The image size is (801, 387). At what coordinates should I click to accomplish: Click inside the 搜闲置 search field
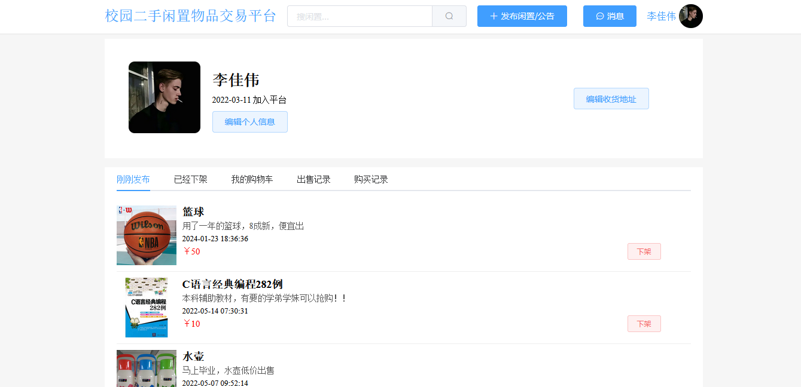pyautogui.click(x=359, y=16)
